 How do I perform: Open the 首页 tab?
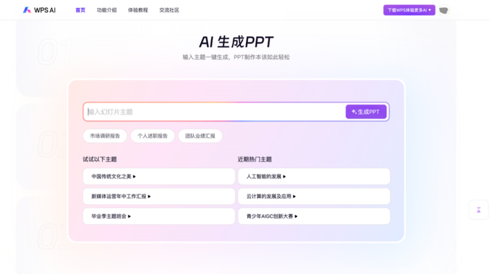81,10
